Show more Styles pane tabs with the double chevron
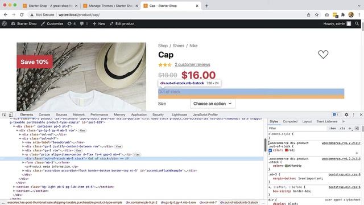The width and height of the screenshot is (364, 205). pos(343,121)
